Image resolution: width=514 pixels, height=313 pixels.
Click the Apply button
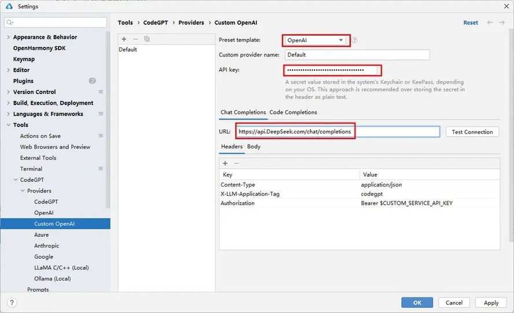[x=491, y=303]
